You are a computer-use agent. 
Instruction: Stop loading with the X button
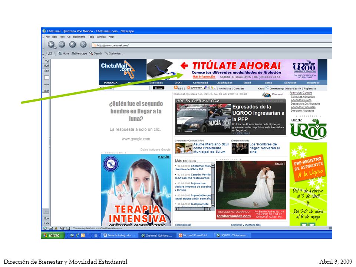[83, 44]
